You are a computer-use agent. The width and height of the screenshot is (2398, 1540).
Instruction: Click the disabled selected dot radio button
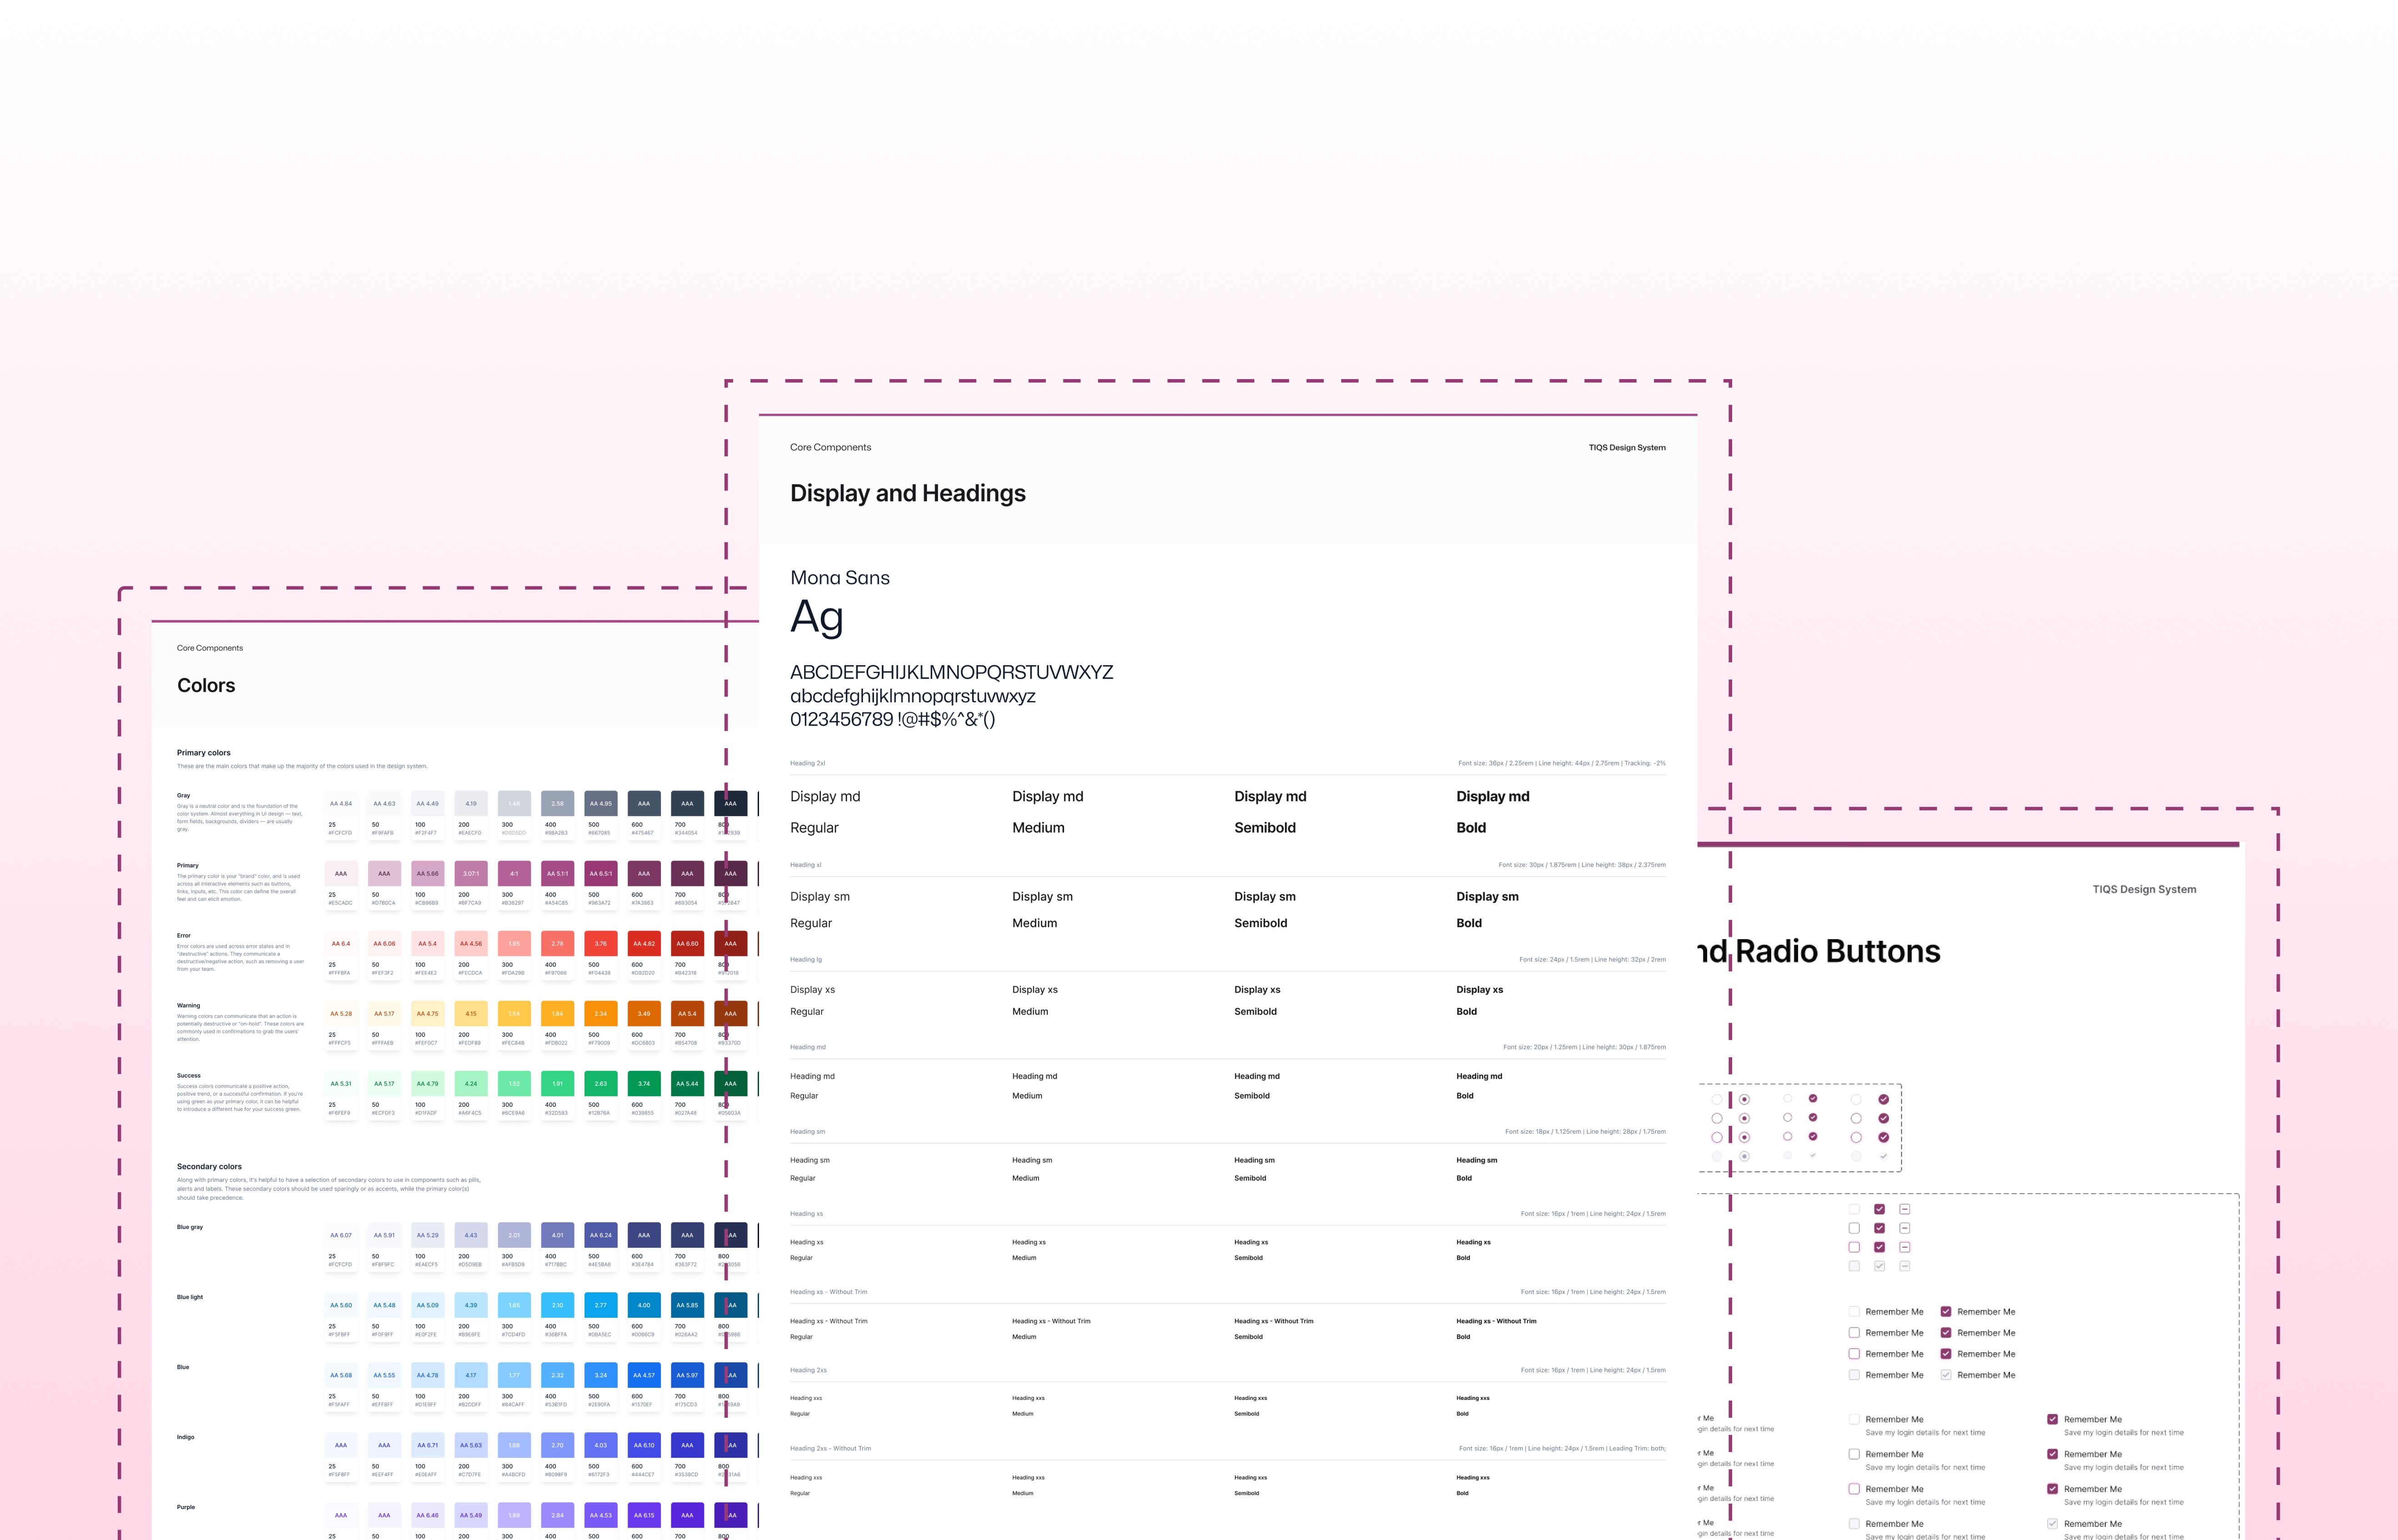(1744, 1156)
